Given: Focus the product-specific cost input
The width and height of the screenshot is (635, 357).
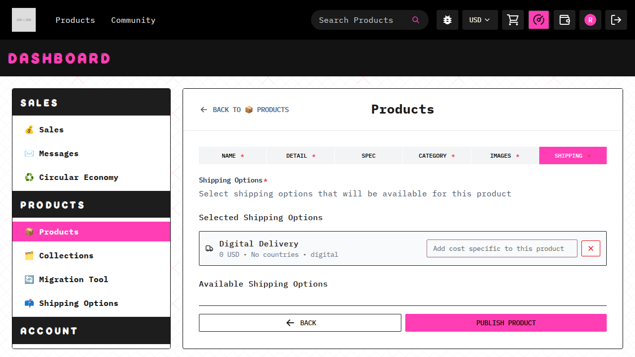Looking at the screenshot, I should point(502,248).
